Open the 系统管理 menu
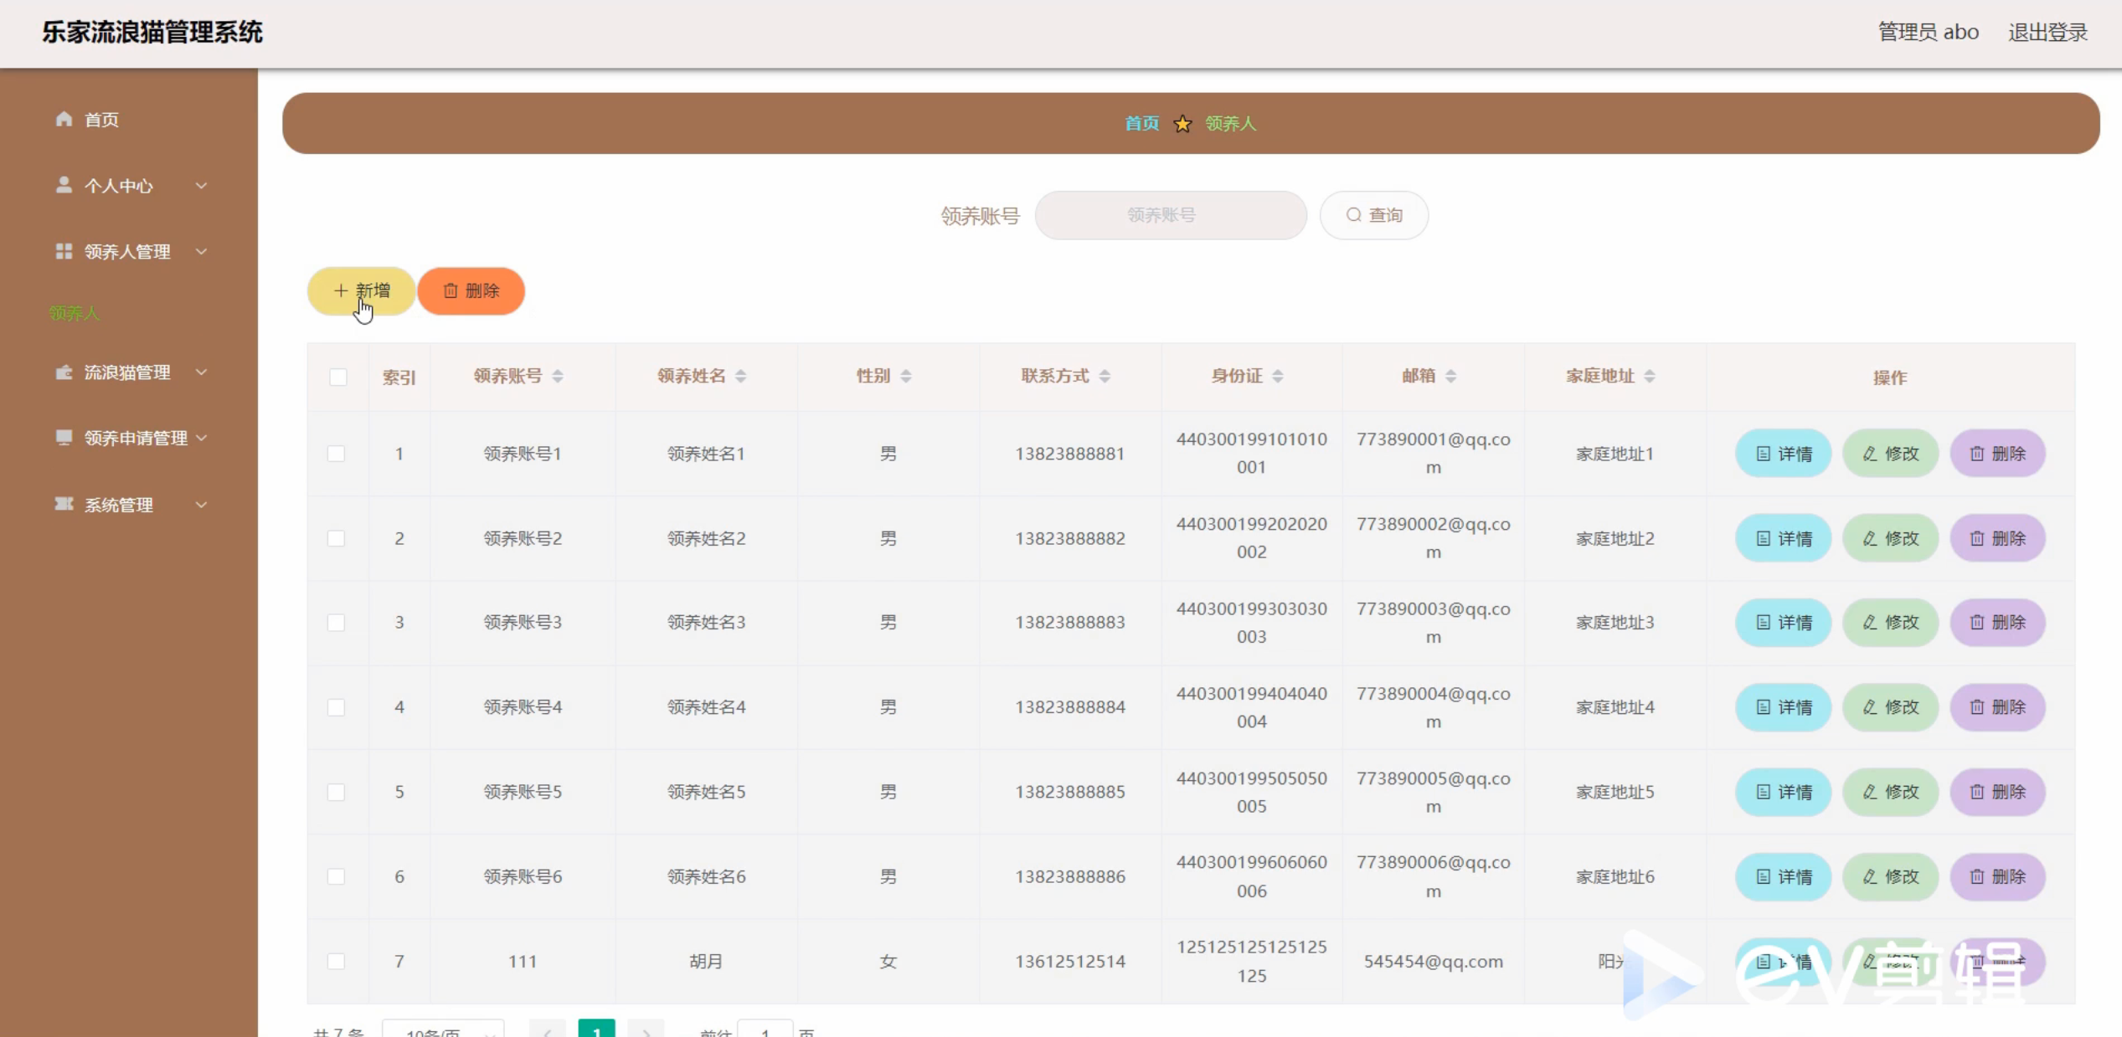The height and width of the screenshot is (1037, 2122). 129,505
